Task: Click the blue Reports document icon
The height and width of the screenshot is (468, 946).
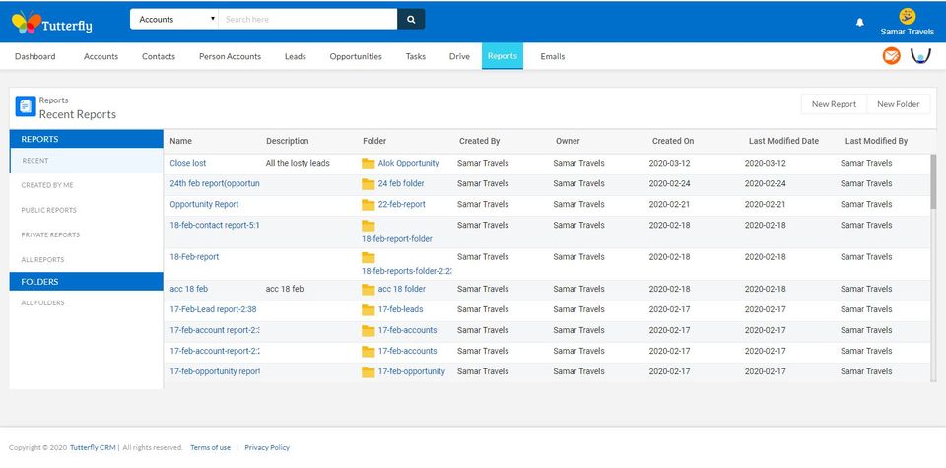Action: click(26, 106)
